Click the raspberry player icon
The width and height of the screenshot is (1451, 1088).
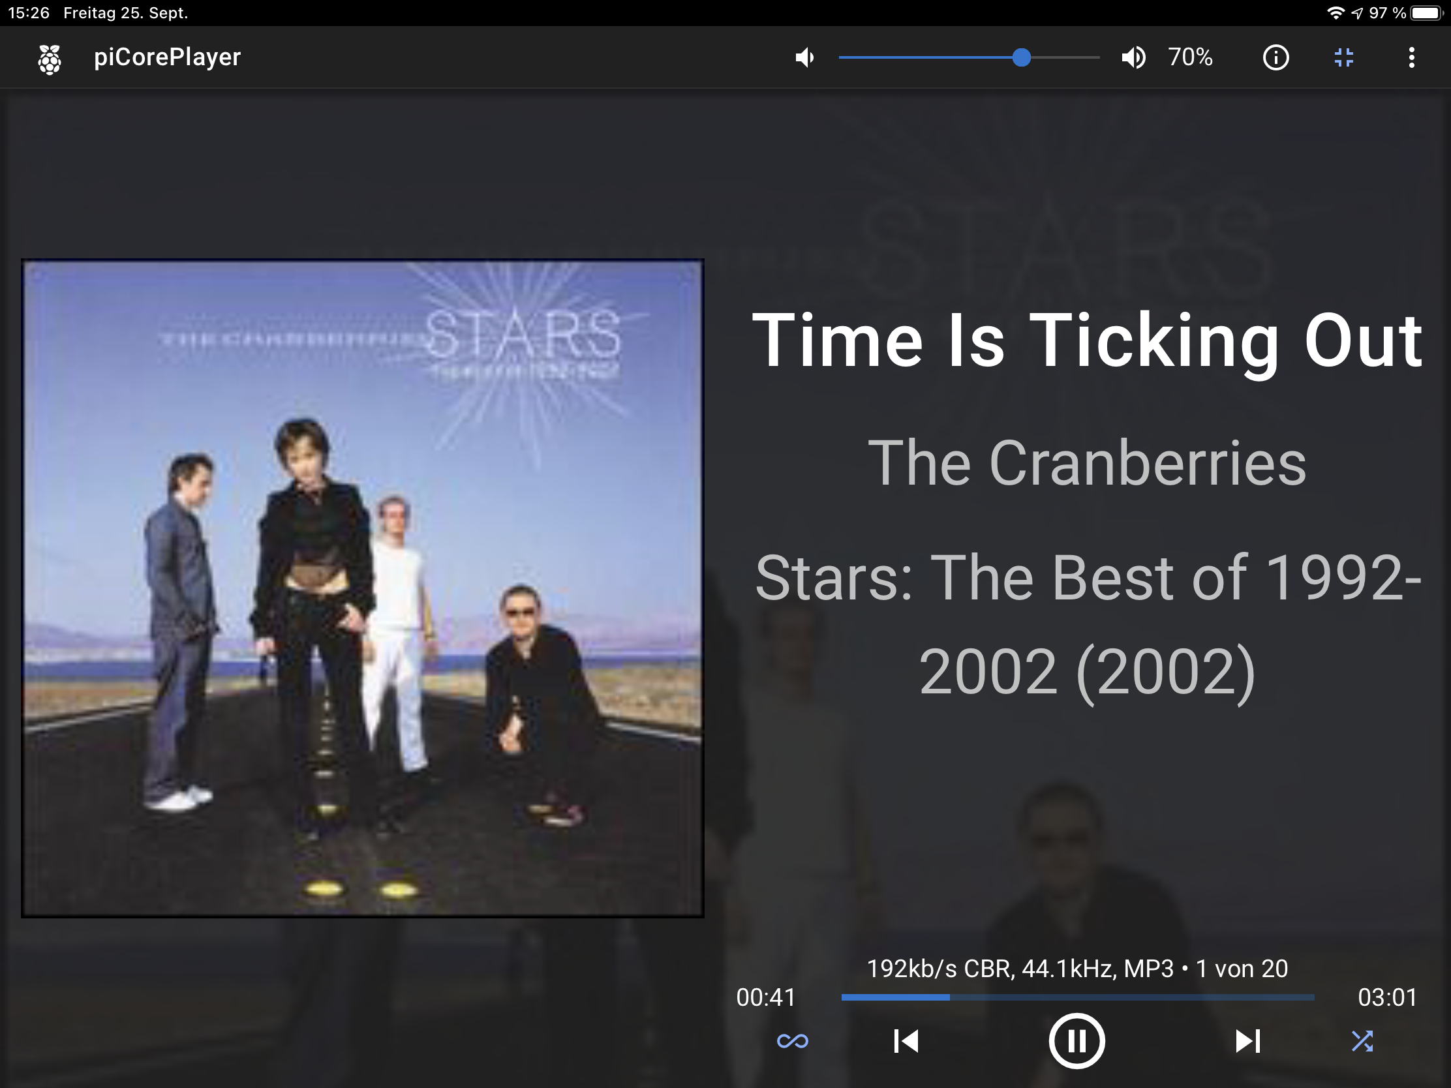[49, 58]
